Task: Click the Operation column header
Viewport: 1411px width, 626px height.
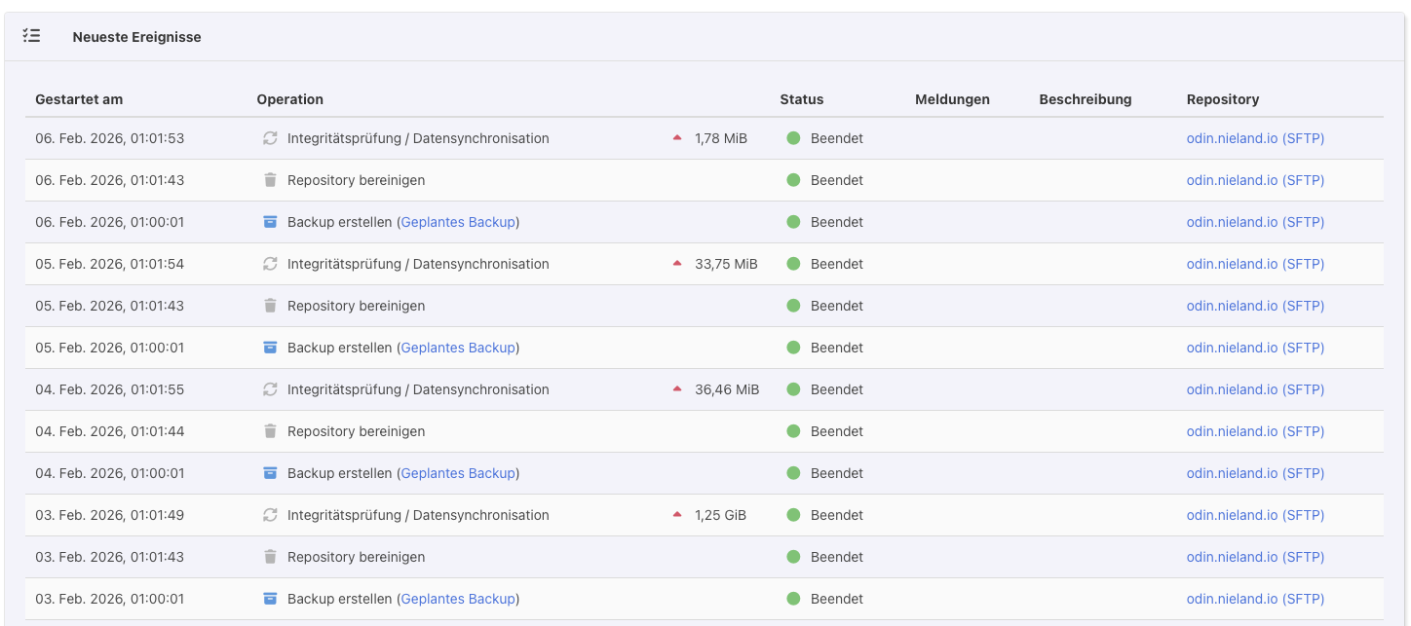Action: click(x=289, y=99)
